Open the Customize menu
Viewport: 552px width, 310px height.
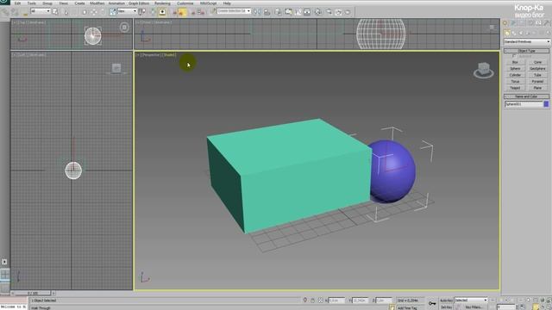(185, 3)
